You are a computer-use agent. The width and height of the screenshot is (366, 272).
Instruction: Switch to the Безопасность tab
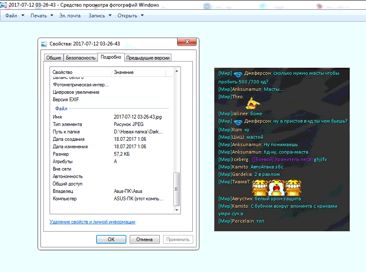[81, 58]
